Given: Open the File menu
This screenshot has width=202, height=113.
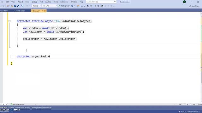Looking at the screenshot, I should coord(2,2).
